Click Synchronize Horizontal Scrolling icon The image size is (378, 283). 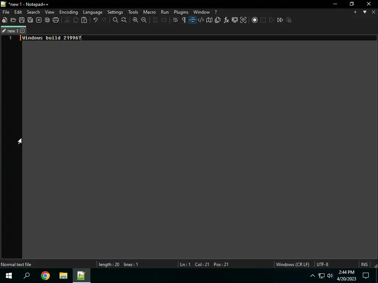164,20
